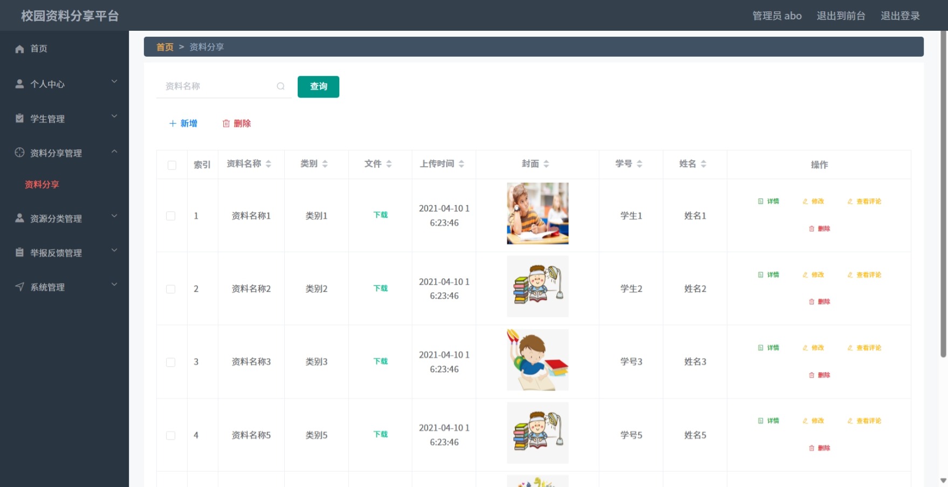Screen dimensions: 948x487
Task: Click the plus icon of 新增
Action: tap(173, 124)
